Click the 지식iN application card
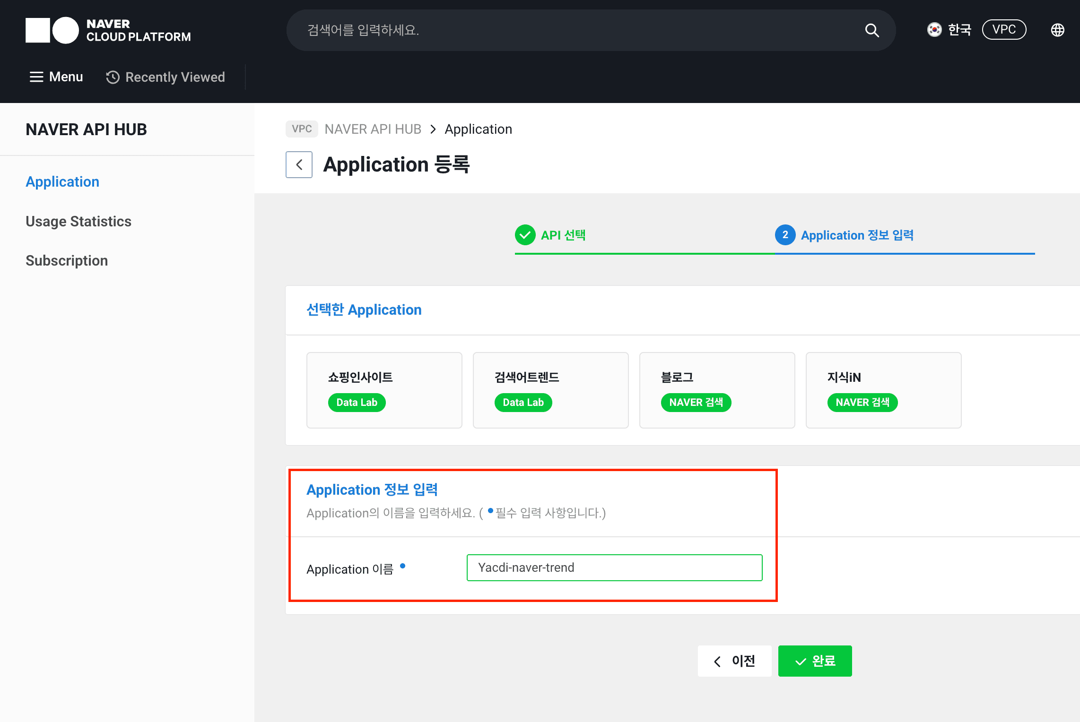This screenshot has width=1080, height=722. 883,390
